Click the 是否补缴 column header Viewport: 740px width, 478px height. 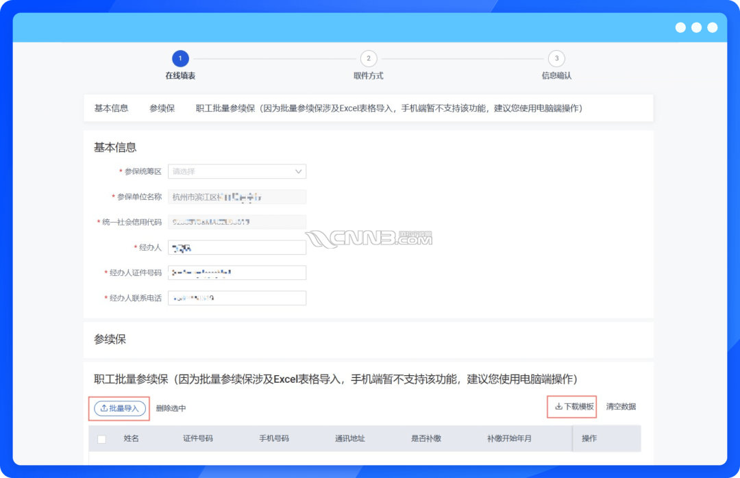(x=426, y=438)
